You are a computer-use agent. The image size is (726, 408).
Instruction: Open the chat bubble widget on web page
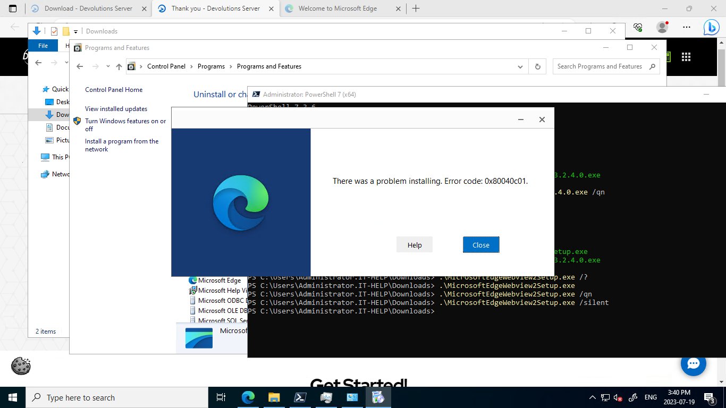pos(694,363)
